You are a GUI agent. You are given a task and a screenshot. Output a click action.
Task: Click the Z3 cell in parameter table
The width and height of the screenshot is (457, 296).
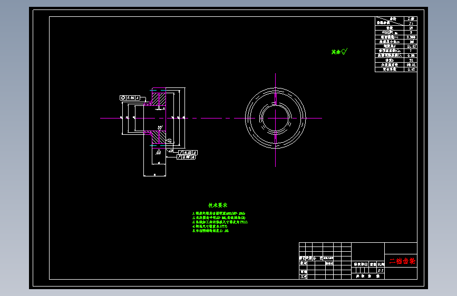tap(411, 23)
